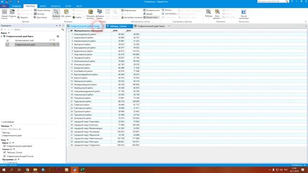This screenshot has height=173, width=308.
Task: Close the Ставропольский_край Карта document tab
Action: pyautogui.click(x=169, y=26)
